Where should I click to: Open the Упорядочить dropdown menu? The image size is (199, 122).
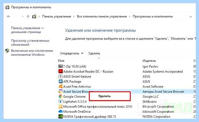[72, 53]
